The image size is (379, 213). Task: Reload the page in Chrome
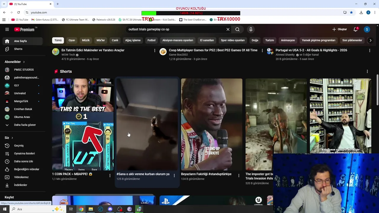(18, 12)
